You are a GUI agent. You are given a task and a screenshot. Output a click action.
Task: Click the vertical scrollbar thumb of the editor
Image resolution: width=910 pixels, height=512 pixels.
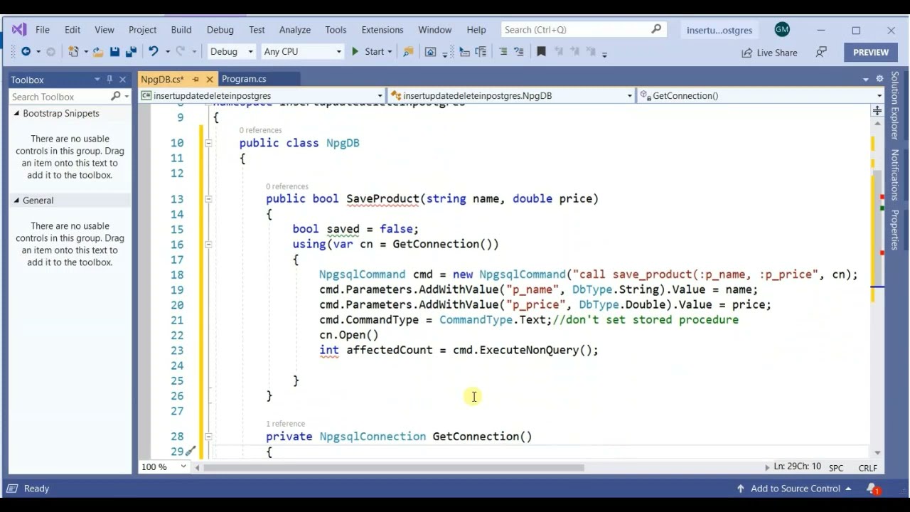click(x=877, y=229)
